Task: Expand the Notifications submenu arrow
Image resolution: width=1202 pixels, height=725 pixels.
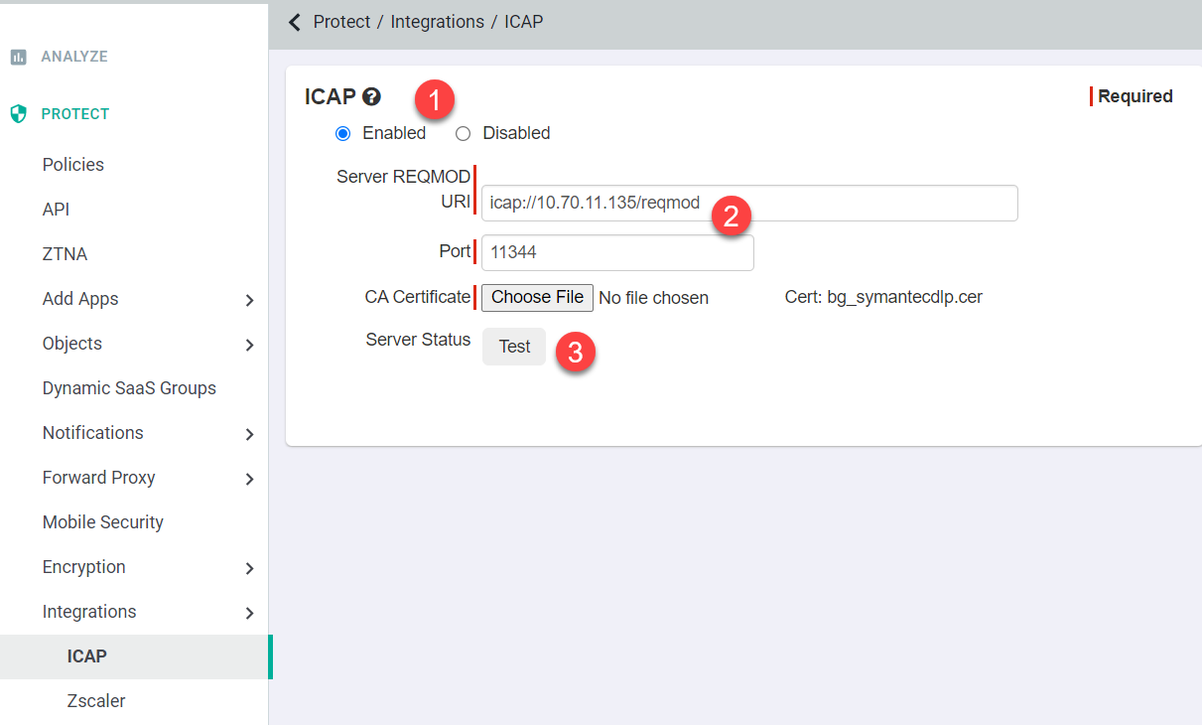Action: (249, 434)
